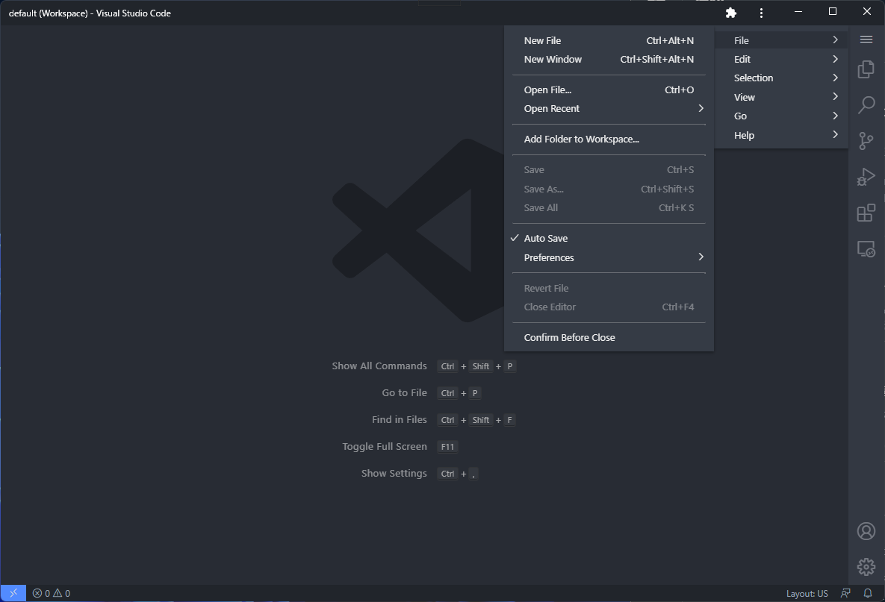
Task: Open the Search view icon
Action: click(x=866, y=105)
